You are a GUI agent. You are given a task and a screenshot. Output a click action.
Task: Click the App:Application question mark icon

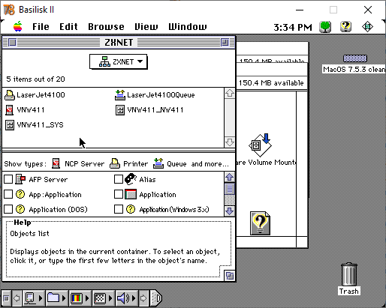coord(20,194)
